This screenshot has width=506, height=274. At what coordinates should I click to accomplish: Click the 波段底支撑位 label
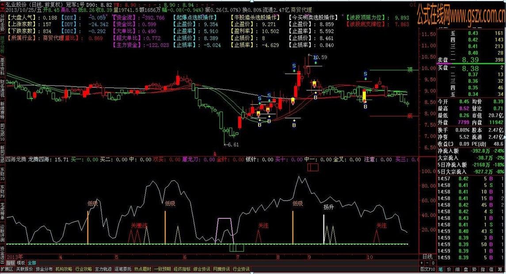point(367,24)
